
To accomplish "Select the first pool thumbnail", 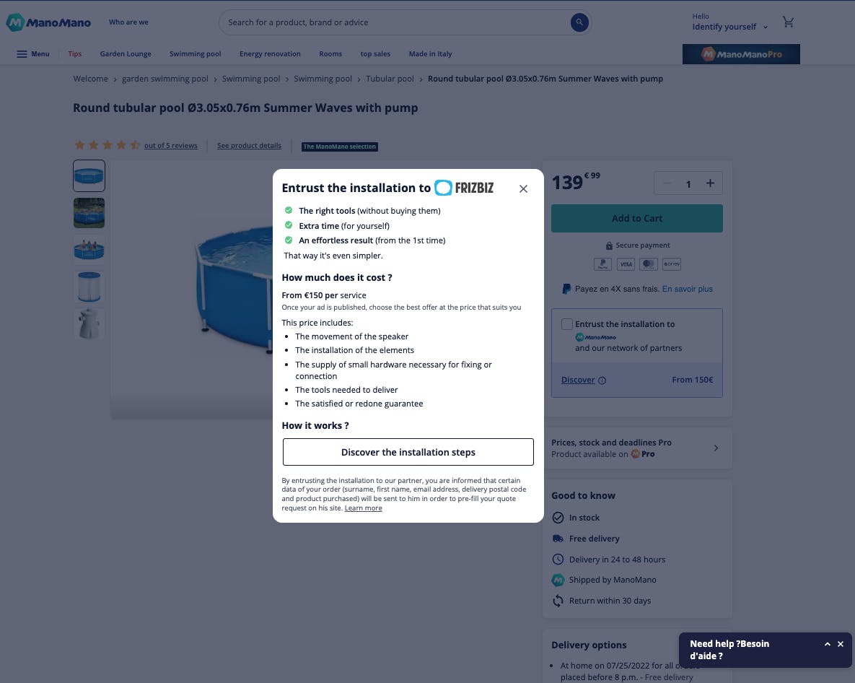I will tap(89, 175).
